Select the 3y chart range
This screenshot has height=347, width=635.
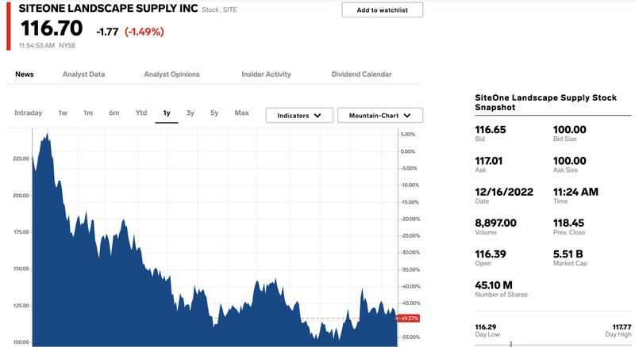190,112
